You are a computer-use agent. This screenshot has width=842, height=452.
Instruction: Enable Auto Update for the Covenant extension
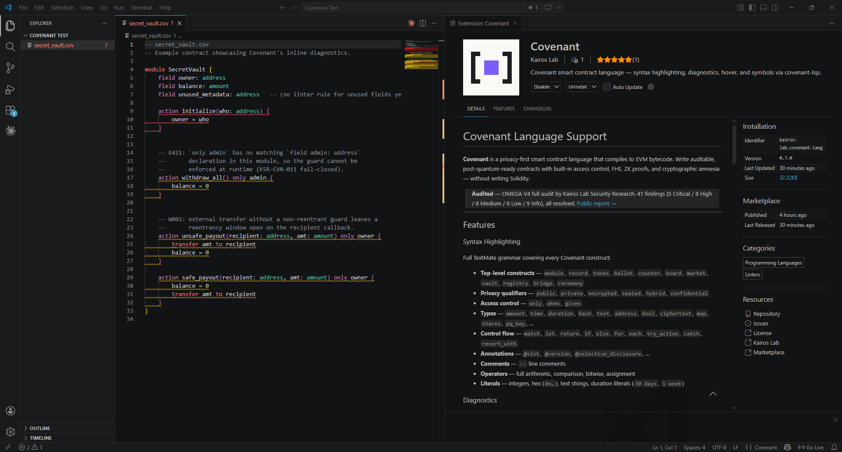[x=607, y=87]
